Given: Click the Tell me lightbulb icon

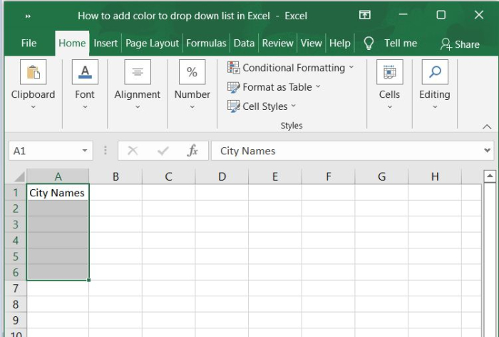Looking at the screenshot, I should [x=369, y=43].
